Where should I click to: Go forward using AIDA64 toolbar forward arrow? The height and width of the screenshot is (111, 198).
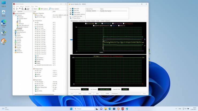17,9
